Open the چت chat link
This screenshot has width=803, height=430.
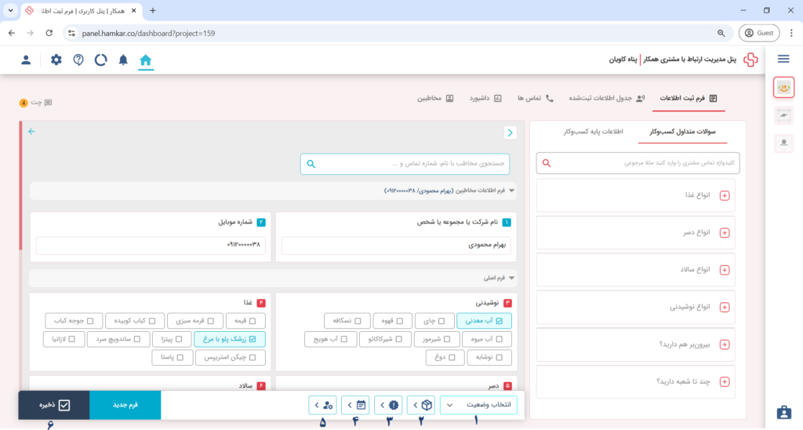(x=36, y=103)
